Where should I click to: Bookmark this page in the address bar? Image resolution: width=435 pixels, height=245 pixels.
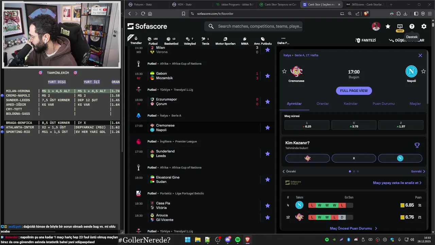[x=184, y=14]
